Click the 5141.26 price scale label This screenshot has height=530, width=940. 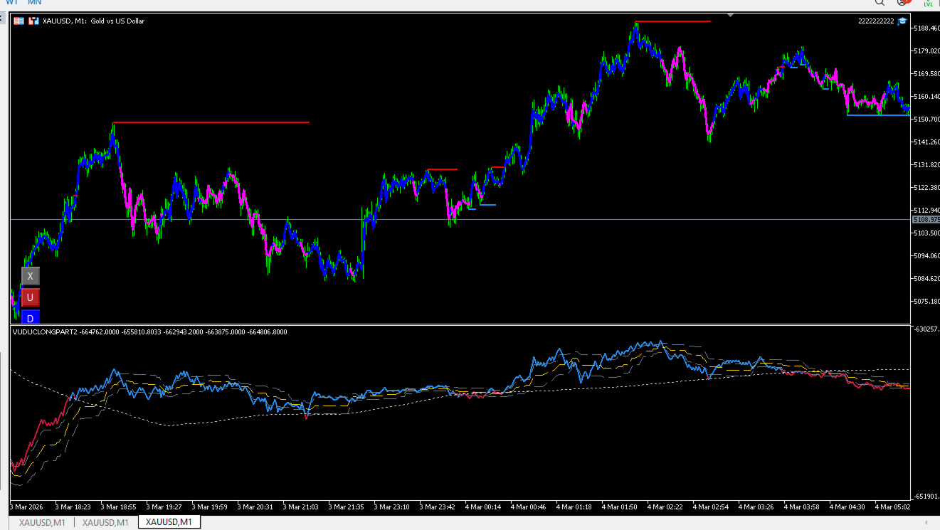[927, 142]
